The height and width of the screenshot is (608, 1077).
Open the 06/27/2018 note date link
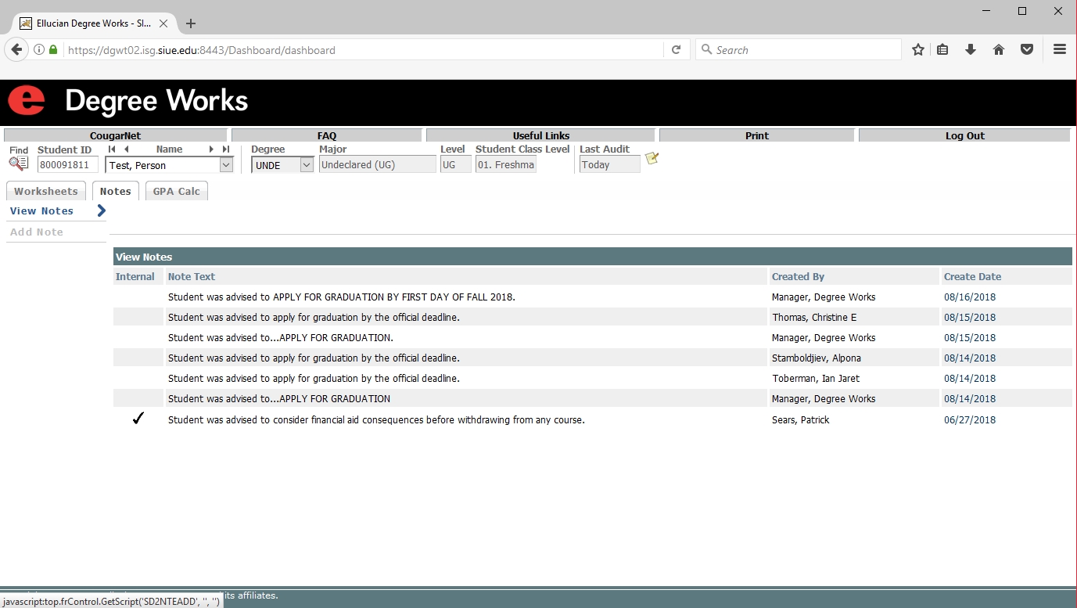coord(969,420)
